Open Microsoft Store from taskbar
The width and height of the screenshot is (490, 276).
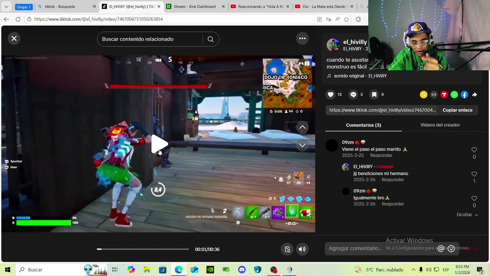pos(163,270)
